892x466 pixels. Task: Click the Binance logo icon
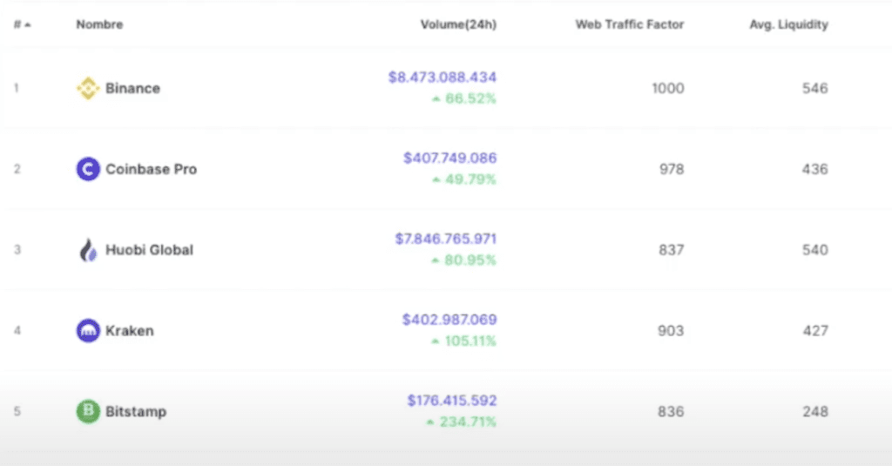tap(88, 88)
